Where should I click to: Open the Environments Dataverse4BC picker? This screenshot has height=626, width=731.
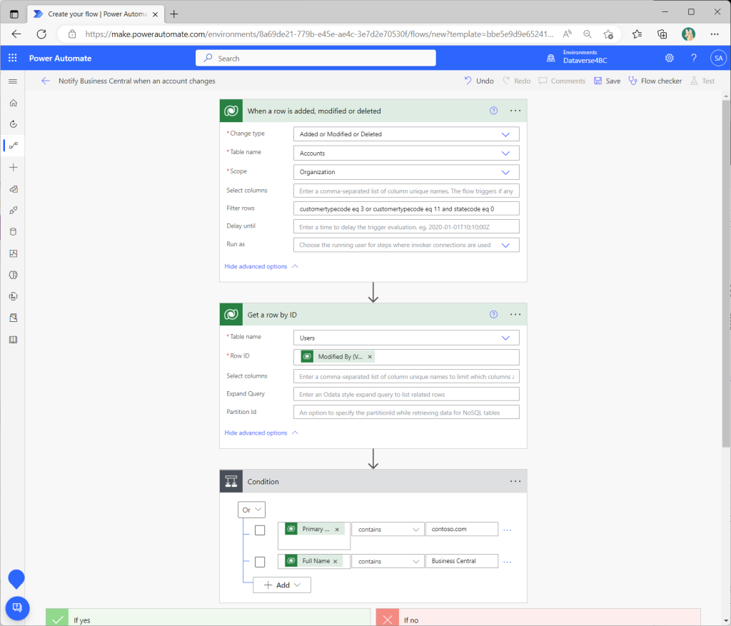[x=577, y=57]
